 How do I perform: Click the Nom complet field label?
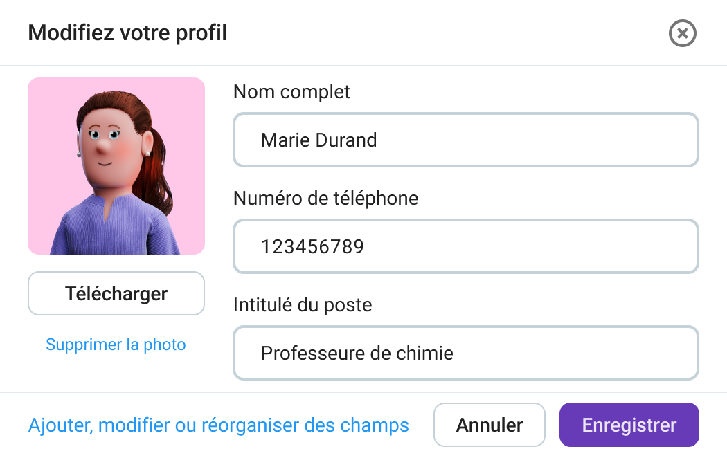coord(291,91)
